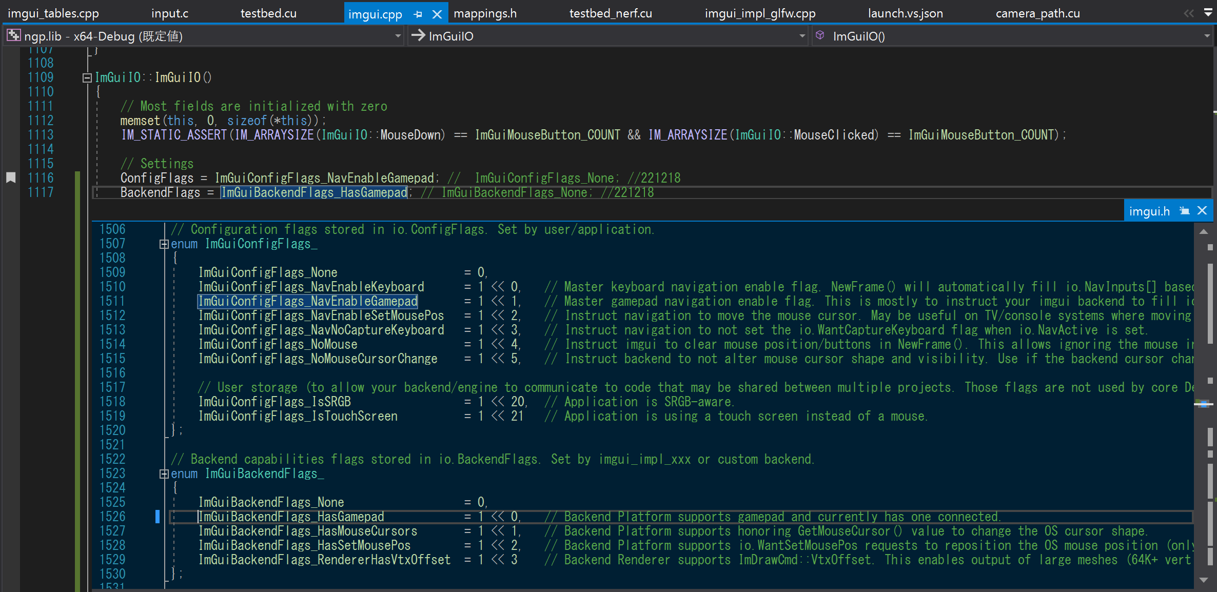
Task: Collapse the ImGuiIO::ImGuiIO() function outline
Action: (87, 78)
